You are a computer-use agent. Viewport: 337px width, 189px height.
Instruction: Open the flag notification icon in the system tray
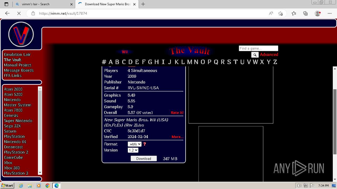(312, 186)
